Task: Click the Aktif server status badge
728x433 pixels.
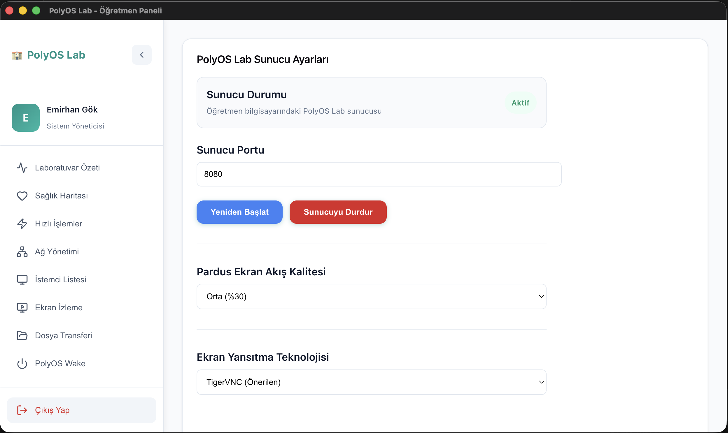Action: point(520,103)
